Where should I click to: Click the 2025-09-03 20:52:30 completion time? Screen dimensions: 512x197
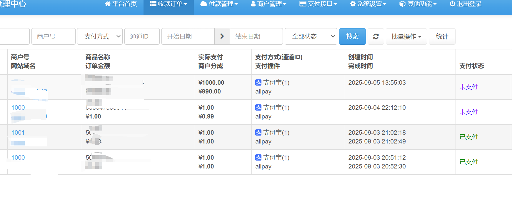377,166
